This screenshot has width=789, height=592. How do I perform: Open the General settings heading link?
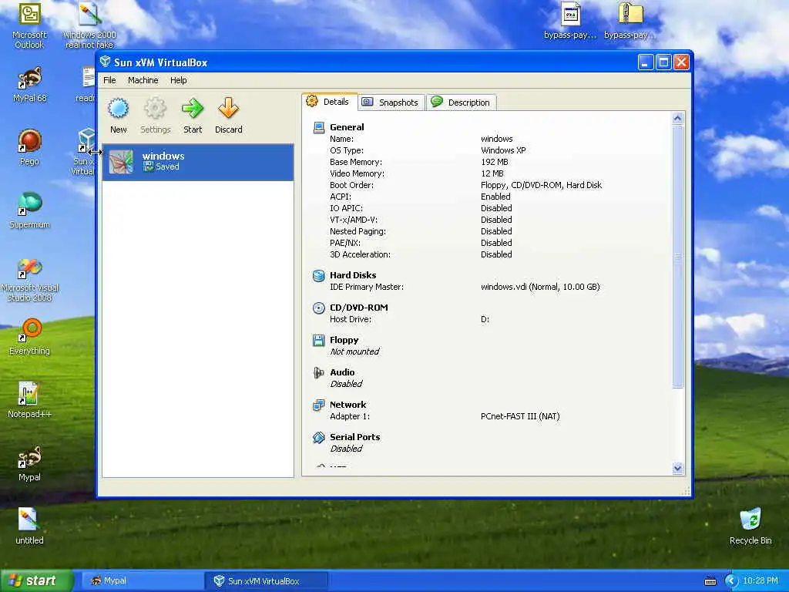tap(347, 127)
